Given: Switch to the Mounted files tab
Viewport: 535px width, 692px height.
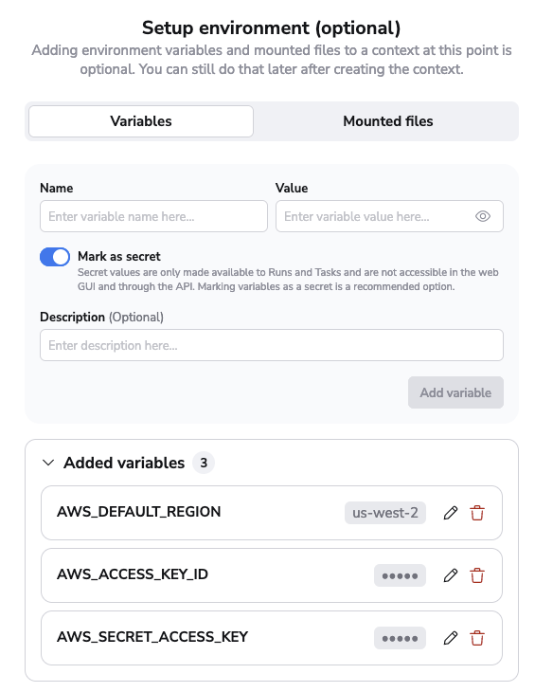Looking at the screenshot, I should (388, 121).
